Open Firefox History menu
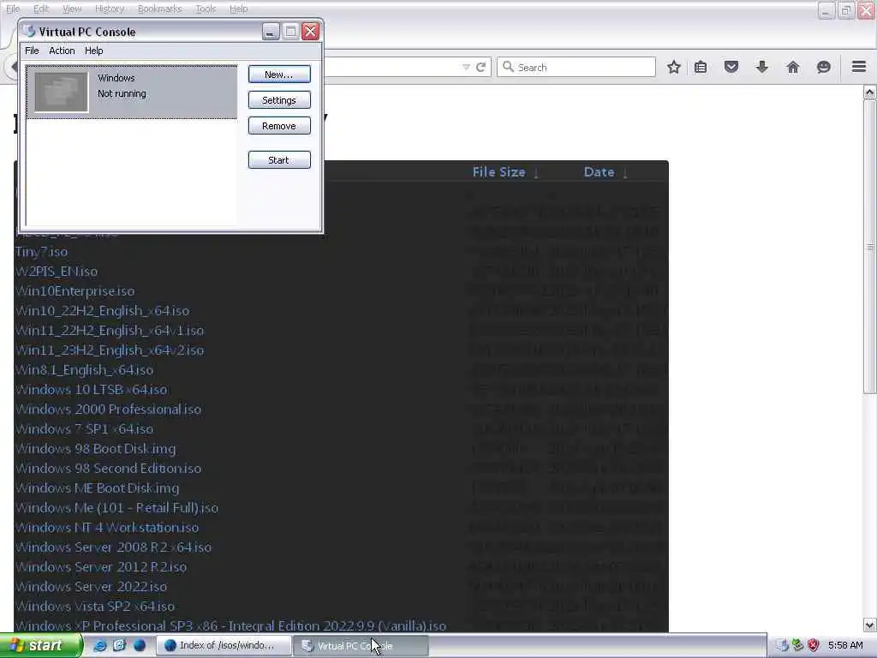This screenshot has width=877, height=658. [110, 9]
